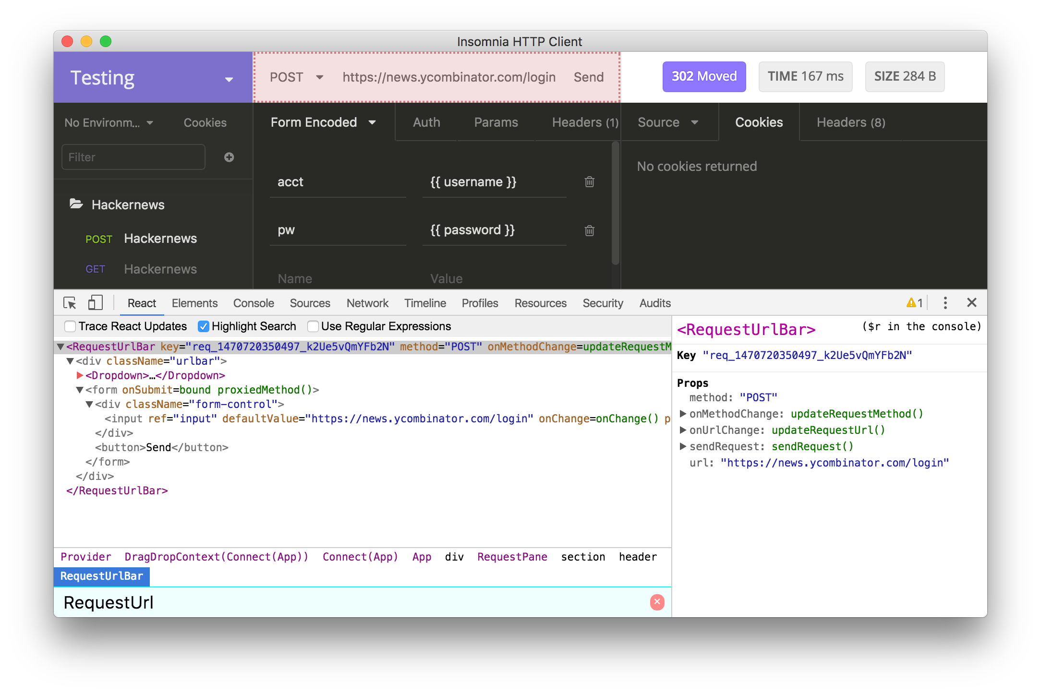Expand the sendRequest prop
The image size is (1041, 694).
pyautogui.click(x=683, y=446)
